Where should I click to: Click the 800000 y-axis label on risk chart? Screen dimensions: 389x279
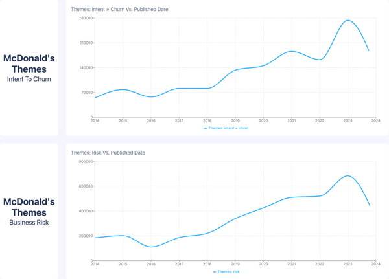(86, 162)
